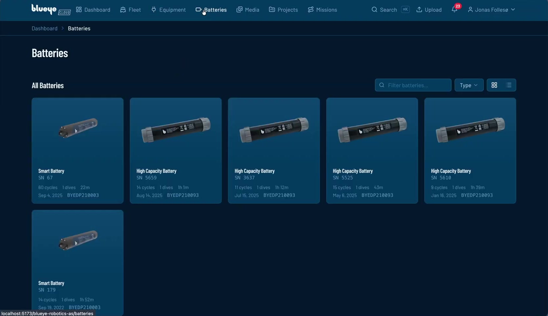
Task: Click the Missions route icon
Action: (x=311, y=10)
